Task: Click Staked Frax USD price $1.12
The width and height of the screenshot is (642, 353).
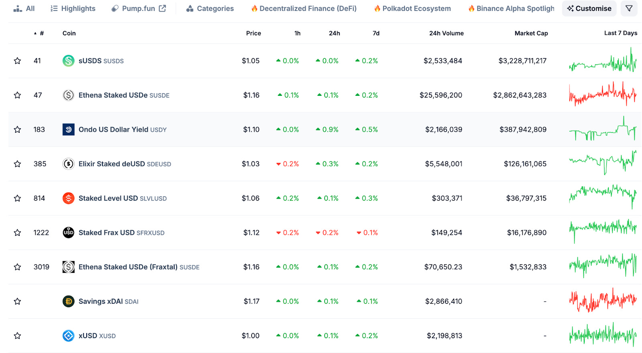Action: (251, 233)
